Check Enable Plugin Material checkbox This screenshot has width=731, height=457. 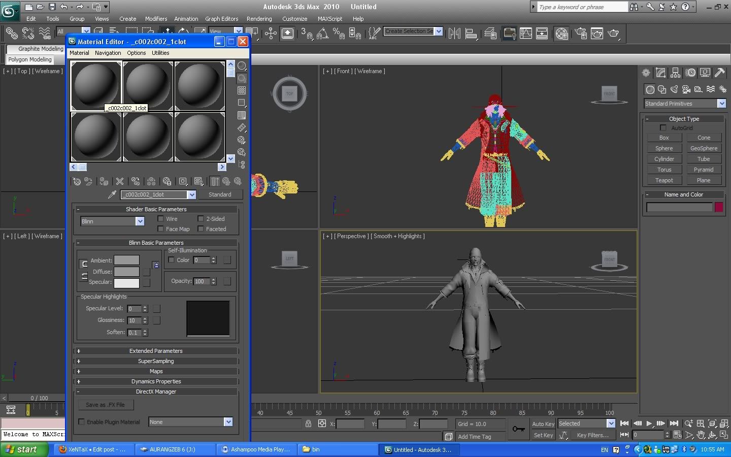81,422
